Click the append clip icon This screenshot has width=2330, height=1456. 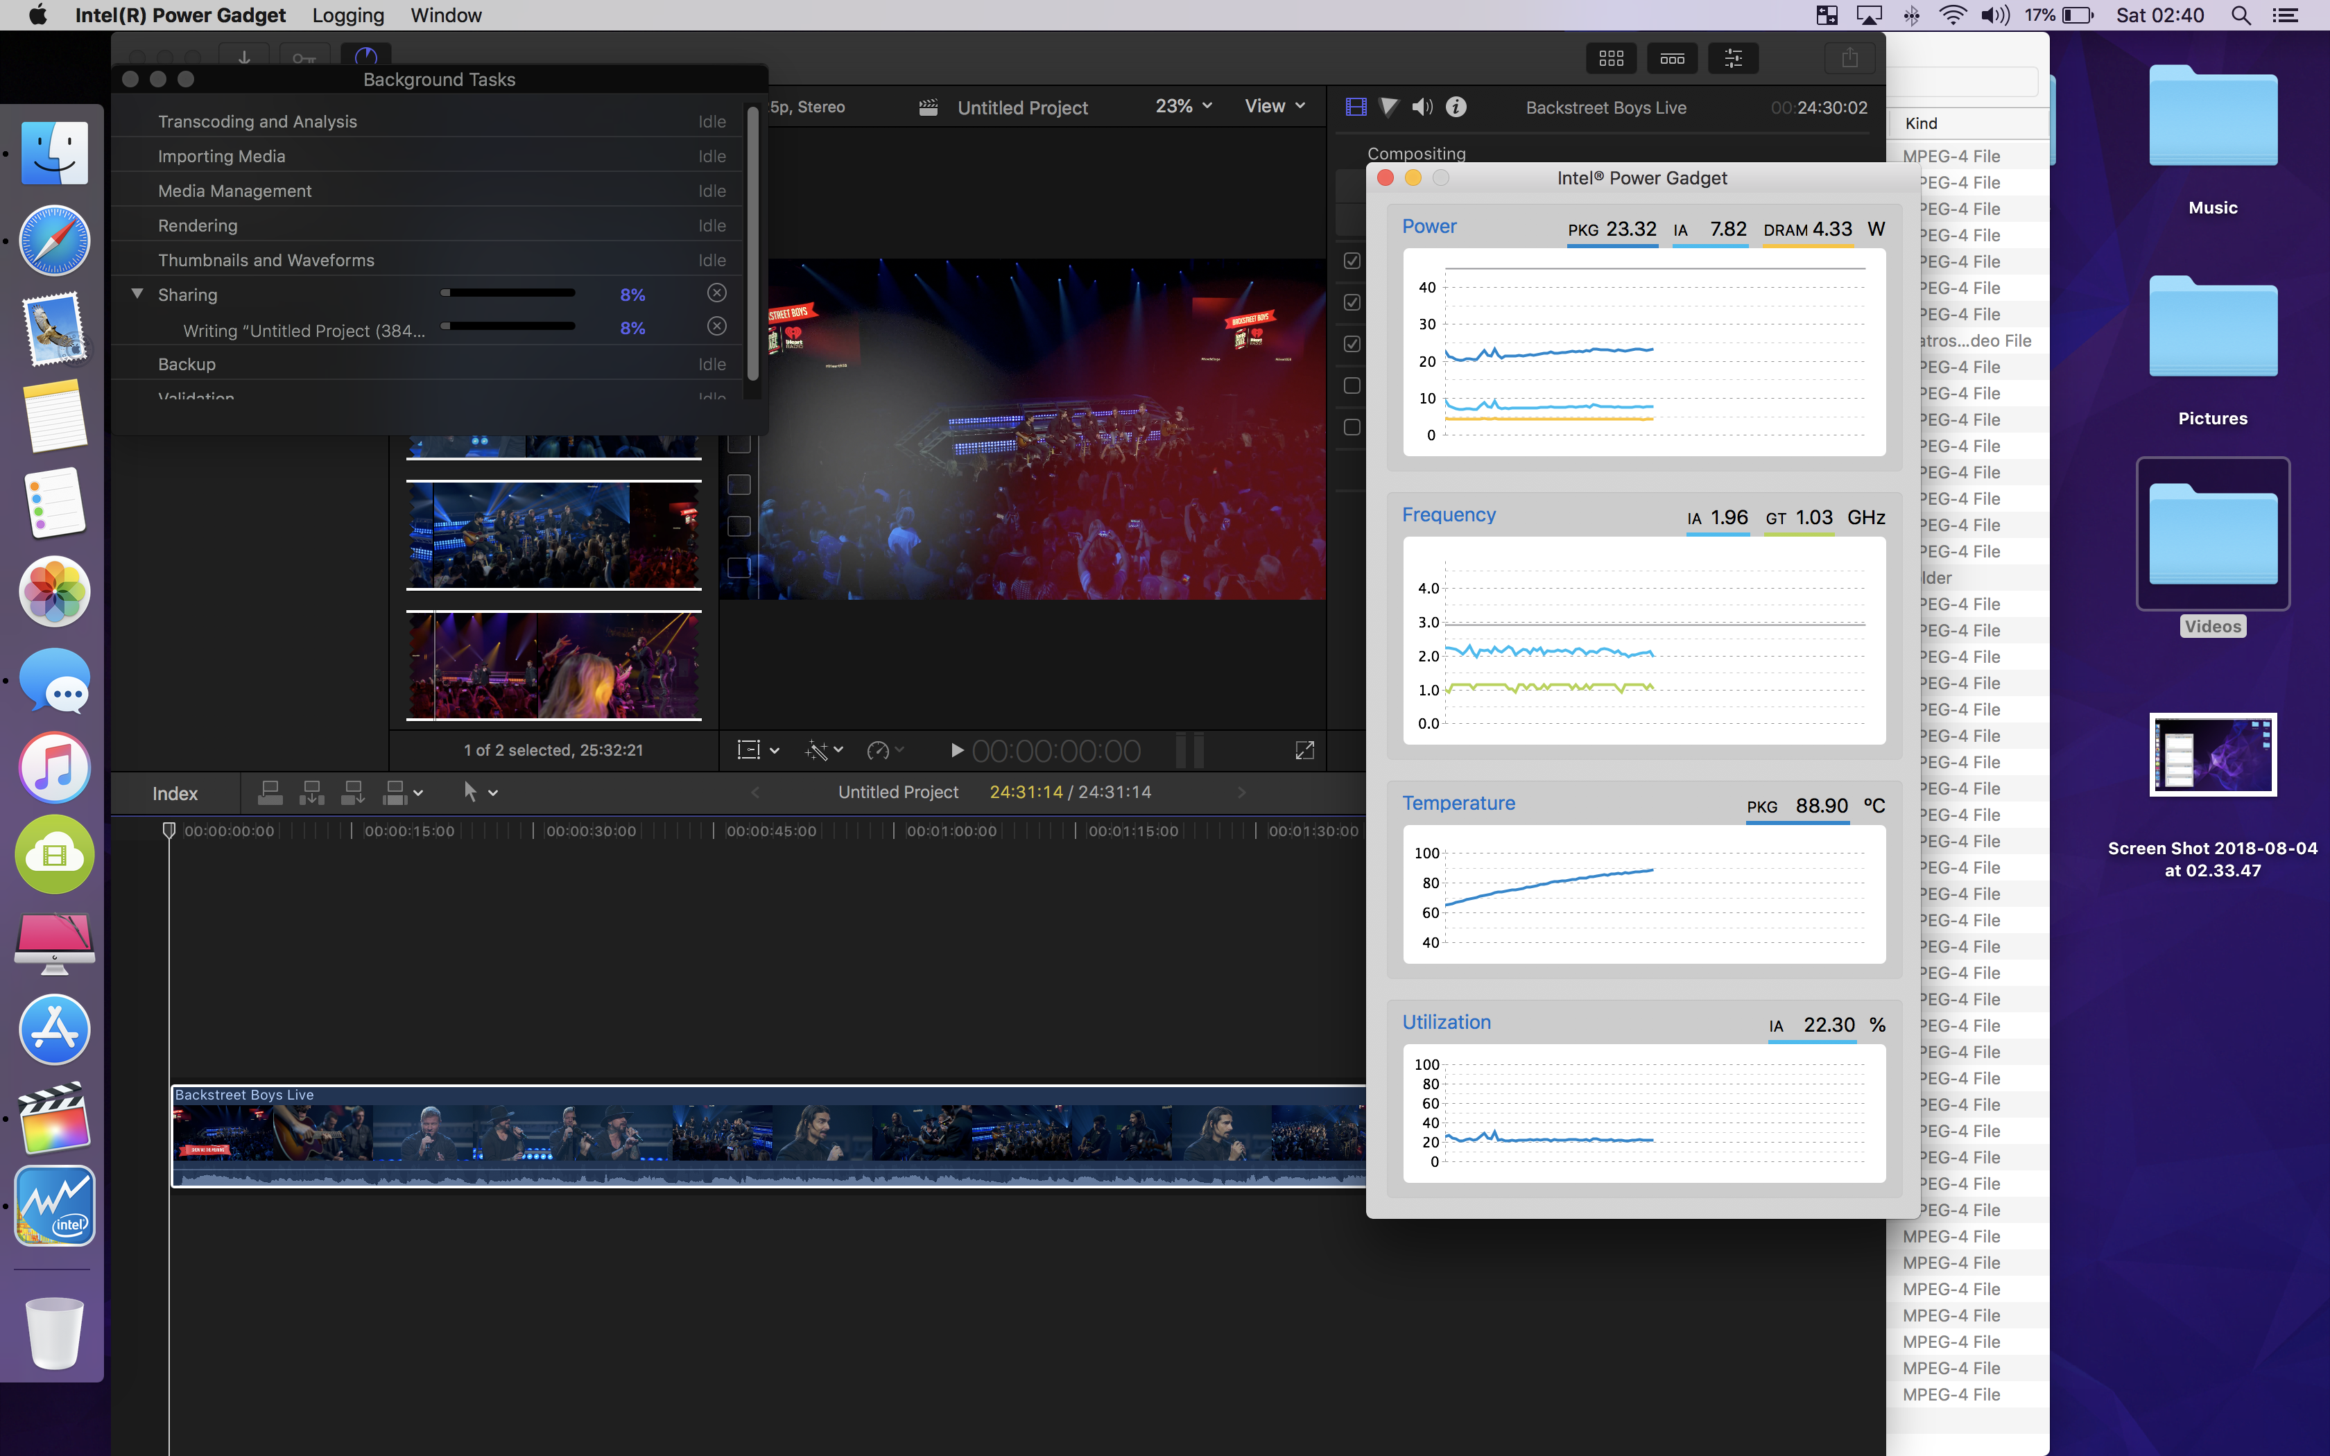(x=354, y=792)
